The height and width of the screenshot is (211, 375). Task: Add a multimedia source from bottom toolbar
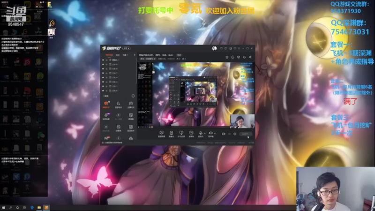pyautogui.click(x=191, y=134)
